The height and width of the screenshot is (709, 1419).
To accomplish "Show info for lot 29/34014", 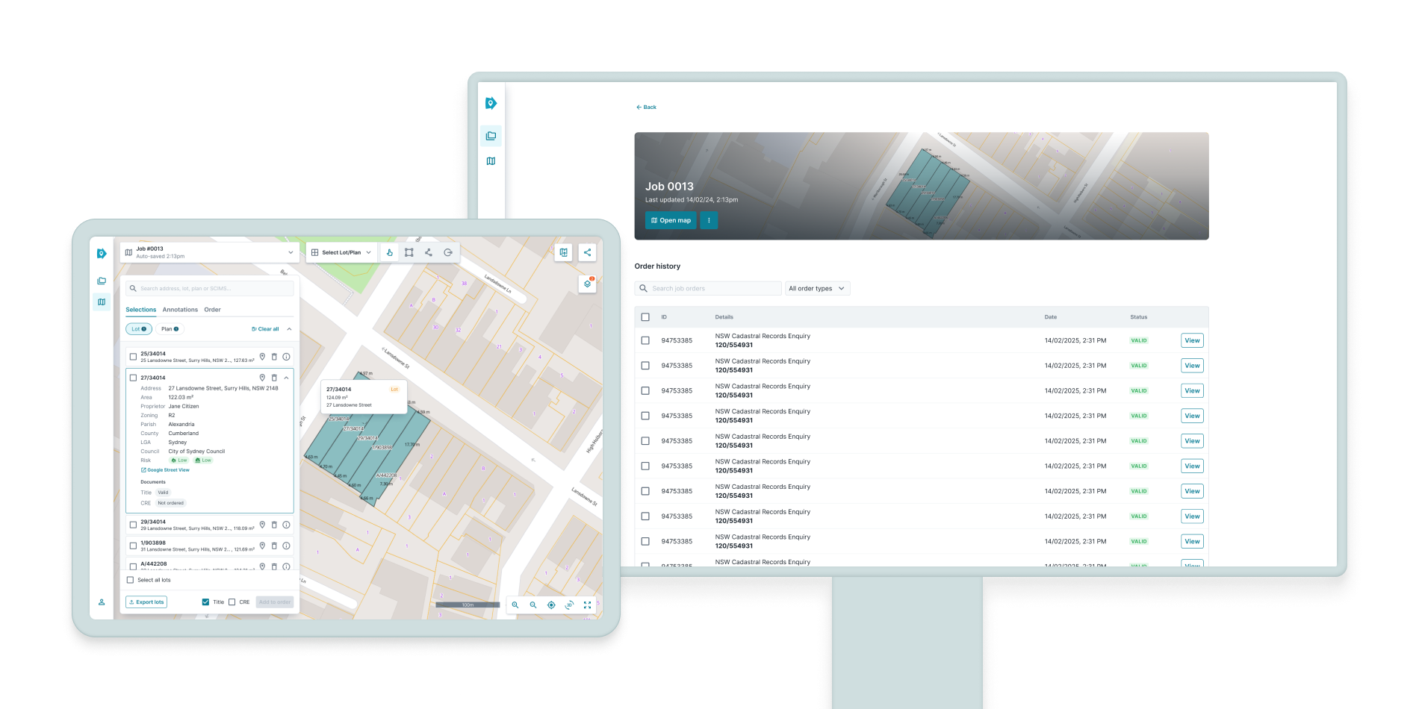I will point(286,525).
